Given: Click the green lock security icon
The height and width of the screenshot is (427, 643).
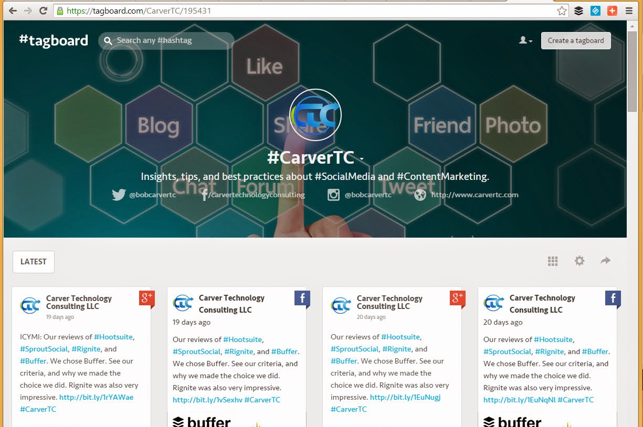Looking at the screenshot, I should pyautogui.click(x=60, y=10).
